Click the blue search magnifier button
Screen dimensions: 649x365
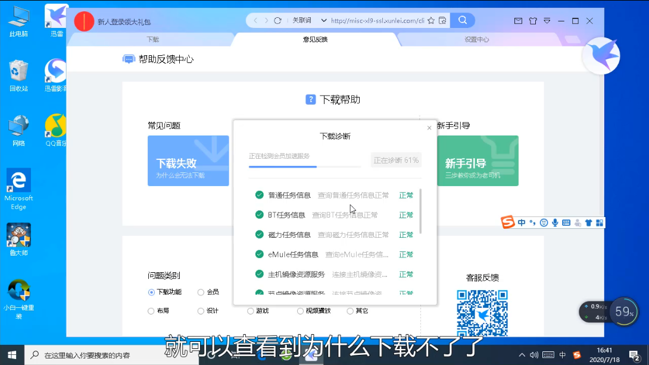[x=462, y=20]
